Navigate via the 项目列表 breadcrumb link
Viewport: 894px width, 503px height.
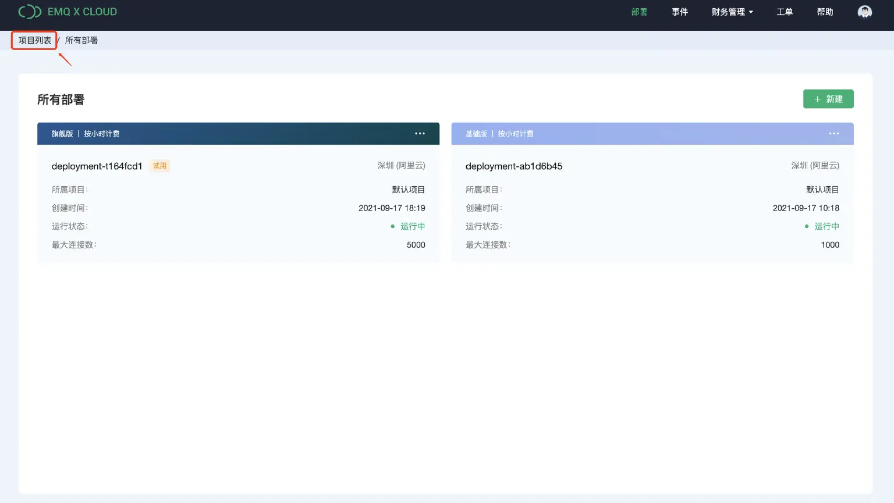33,40
